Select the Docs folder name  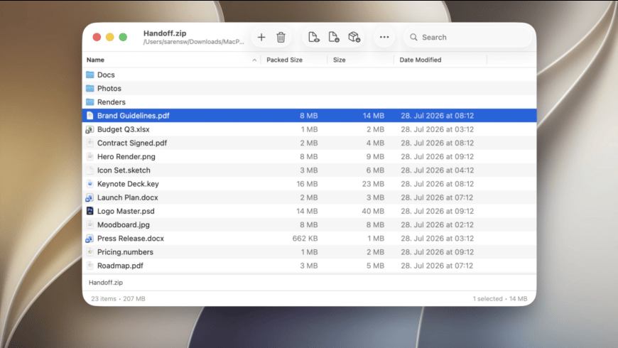(x=106, y=75)
